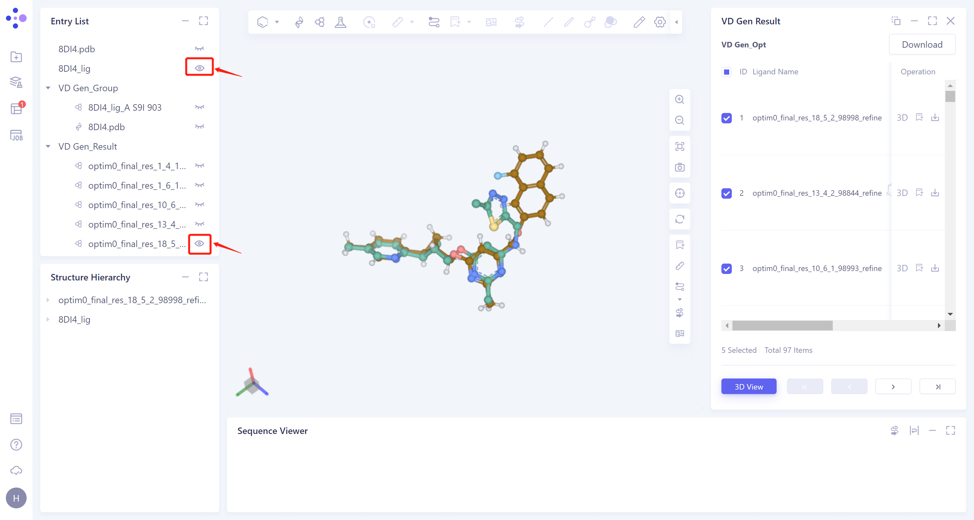This screenshot has width=974, height=520.
Task: Toggle visibility of 8DI4_lig entry
Action: coord(199,68)
